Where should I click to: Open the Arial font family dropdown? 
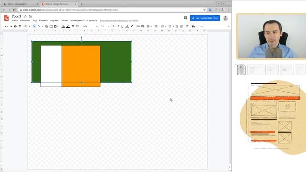[90, 26]
